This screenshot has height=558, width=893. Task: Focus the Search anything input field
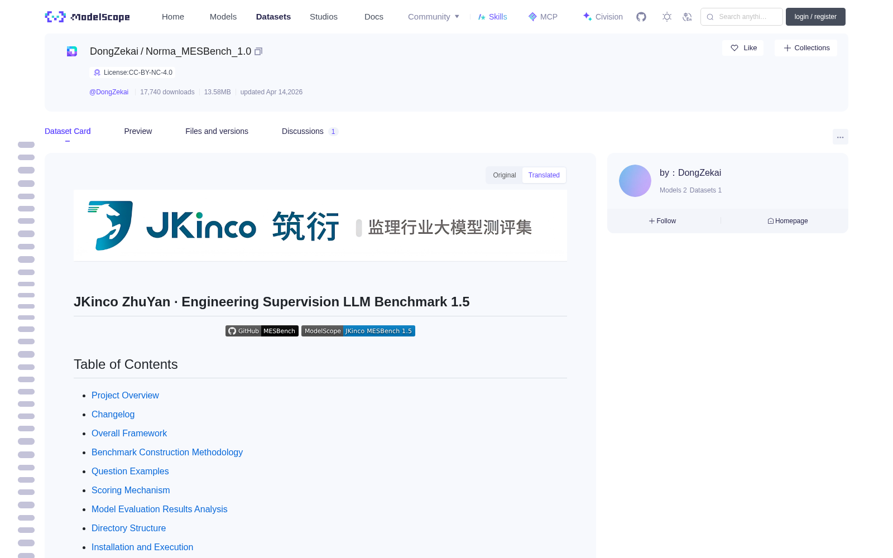pos(742,17)
